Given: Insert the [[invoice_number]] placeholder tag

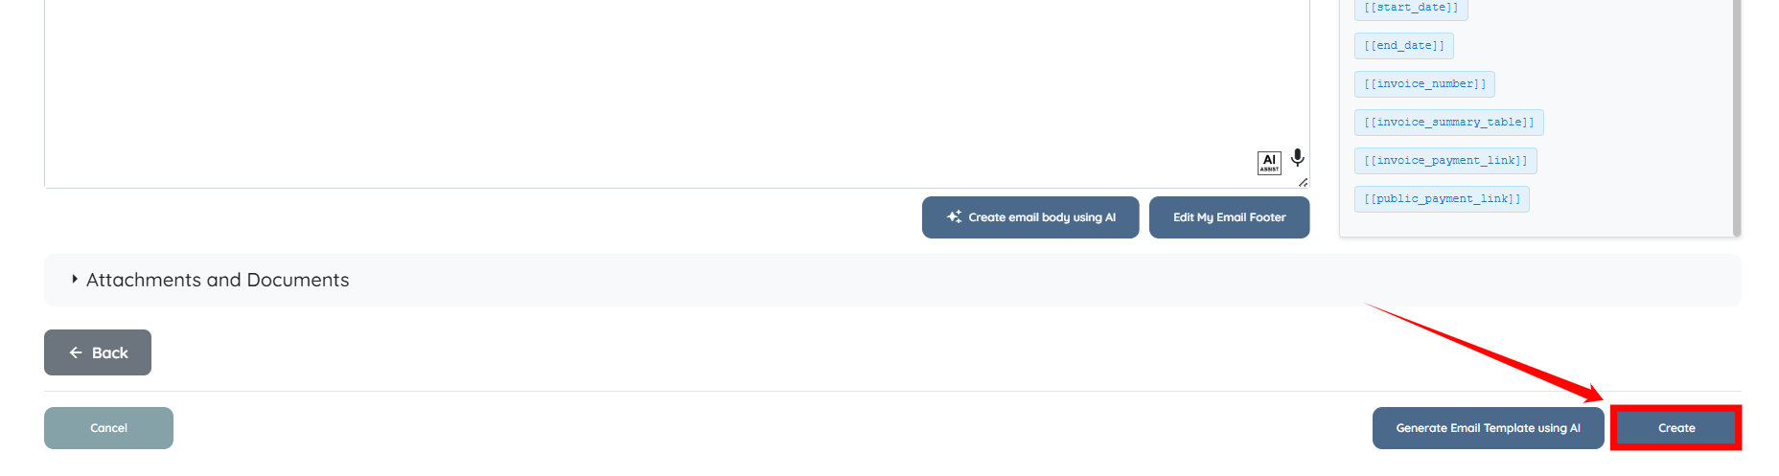Looking at the screenshot, I should pos(1424,84).
